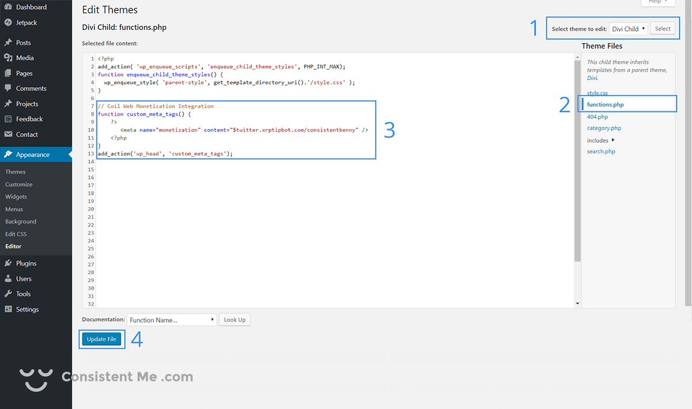Image resolution: width=692 pixels, height=409 pixels.
Task: Open Edit CSS submenu item
Action: [x=16, y=234]
